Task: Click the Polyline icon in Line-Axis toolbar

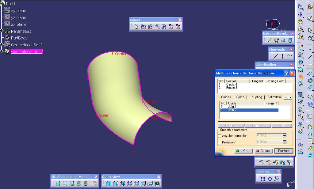Action: coord(289,56)
